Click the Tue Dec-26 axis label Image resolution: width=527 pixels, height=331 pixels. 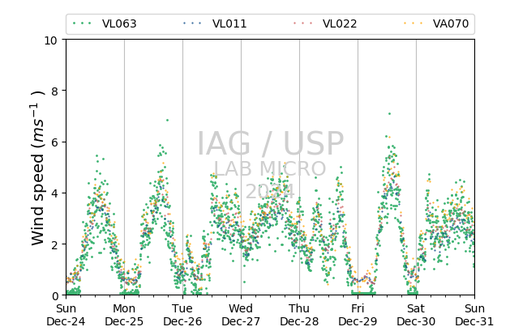click(182, 315)
